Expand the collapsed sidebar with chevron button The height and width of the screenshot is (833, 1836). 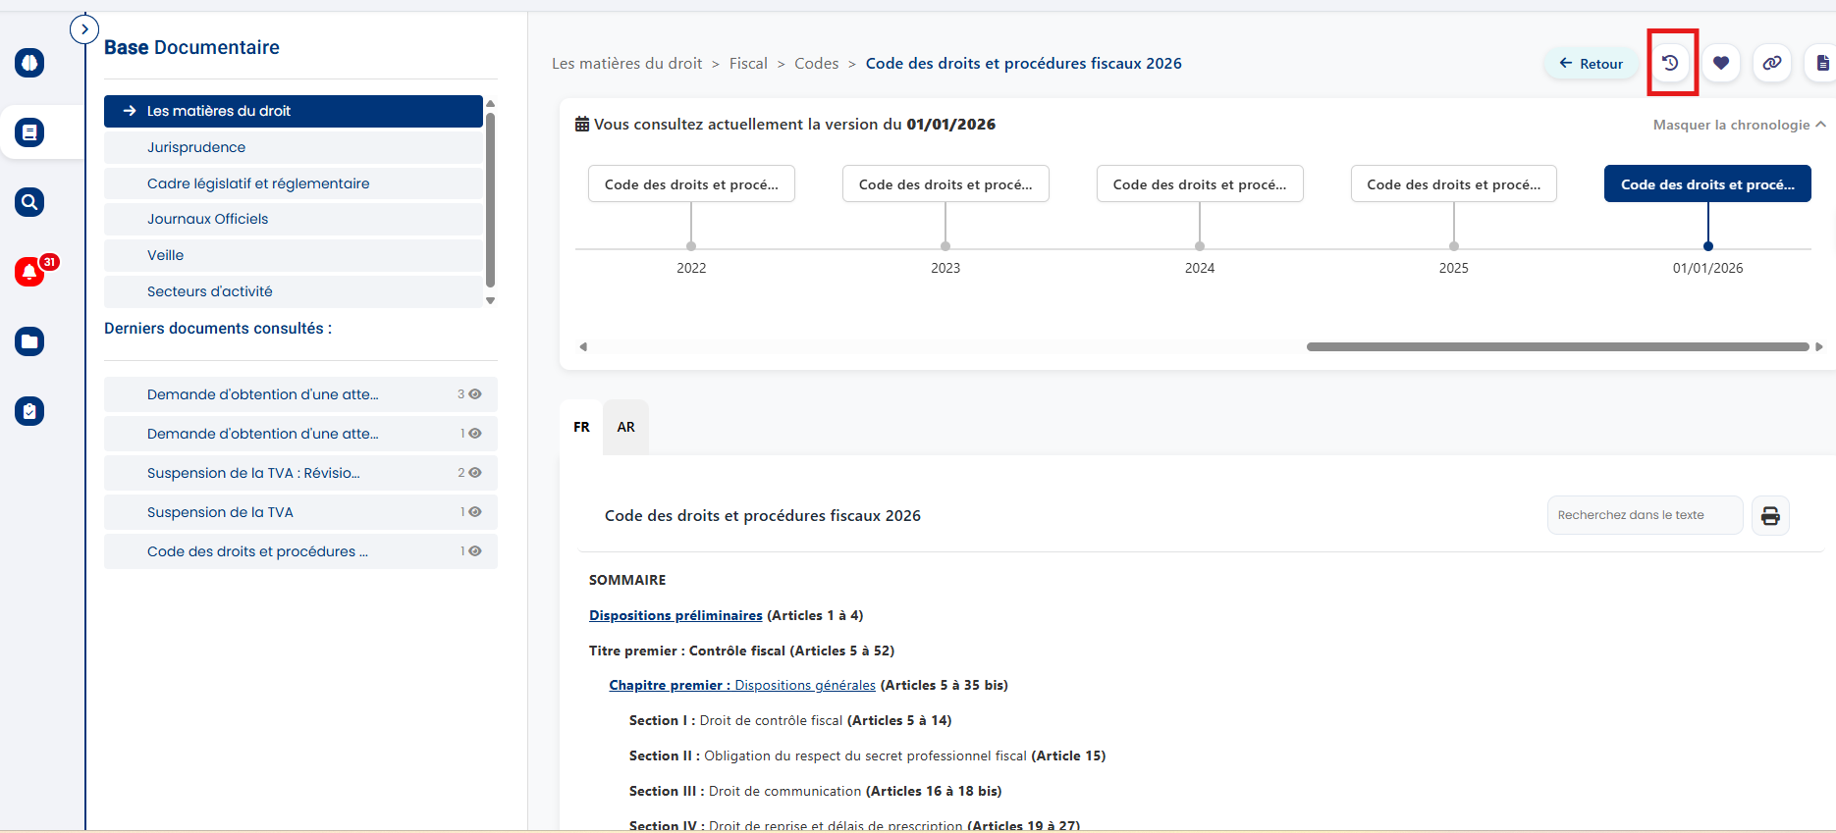click(x=84, y=29)
